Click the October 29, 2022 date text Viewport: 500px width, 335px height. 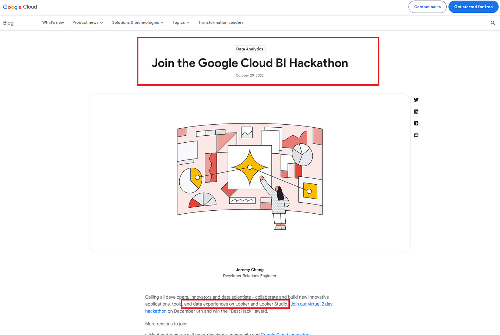pyautogui.click(x=250, y=75)
